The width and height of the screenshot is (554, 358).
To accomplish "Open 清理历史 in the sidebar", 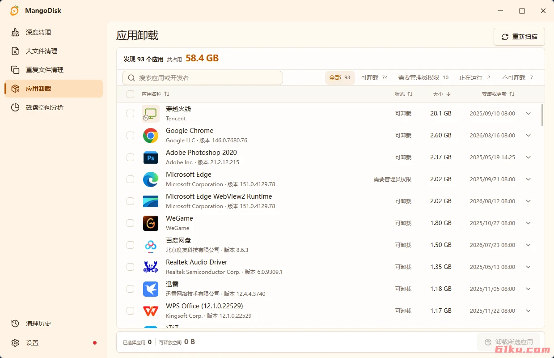I will [x=54, y=324].
